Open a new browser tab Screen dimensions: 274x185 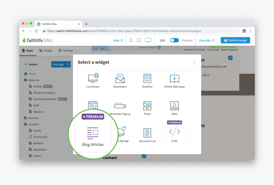click(x=86, y=24)
